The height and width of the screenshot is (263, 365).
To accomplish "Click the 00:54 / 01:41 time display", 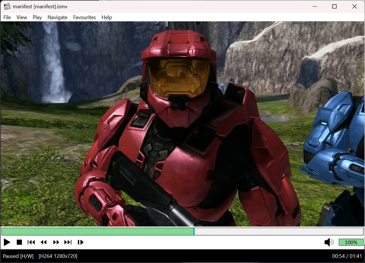I will 347,256.
